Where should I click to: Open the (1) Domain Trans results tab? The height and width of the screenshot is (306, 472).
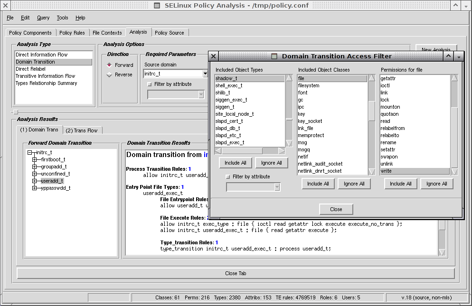point(39,130)
